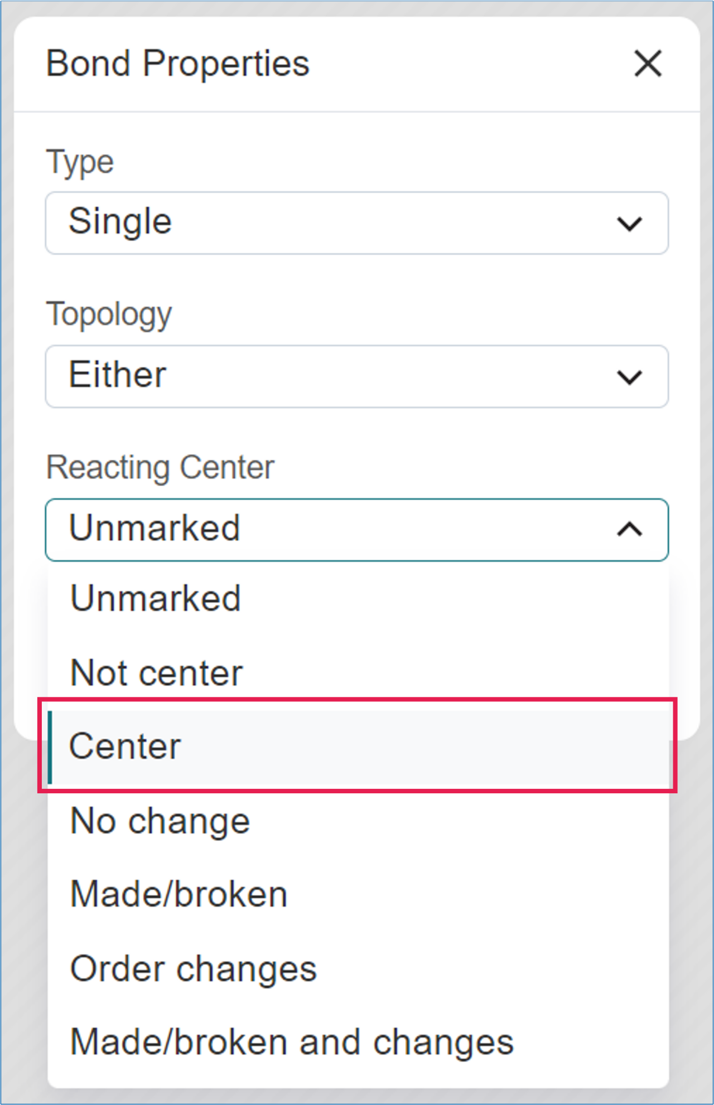Click the Topology dropdown chevron arrow

point(629,377)
